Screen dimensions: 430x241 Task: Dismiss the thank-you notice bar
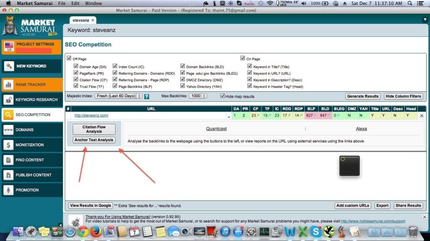point(425,217)
